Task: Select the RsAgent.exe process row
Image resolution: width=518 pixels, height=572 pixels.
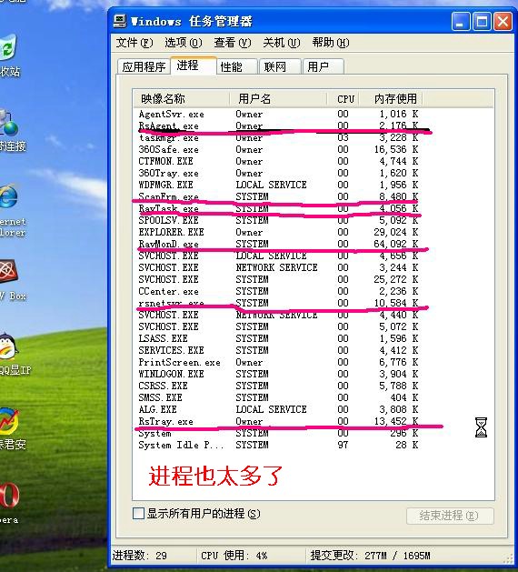Action: [x=278, y=125]
